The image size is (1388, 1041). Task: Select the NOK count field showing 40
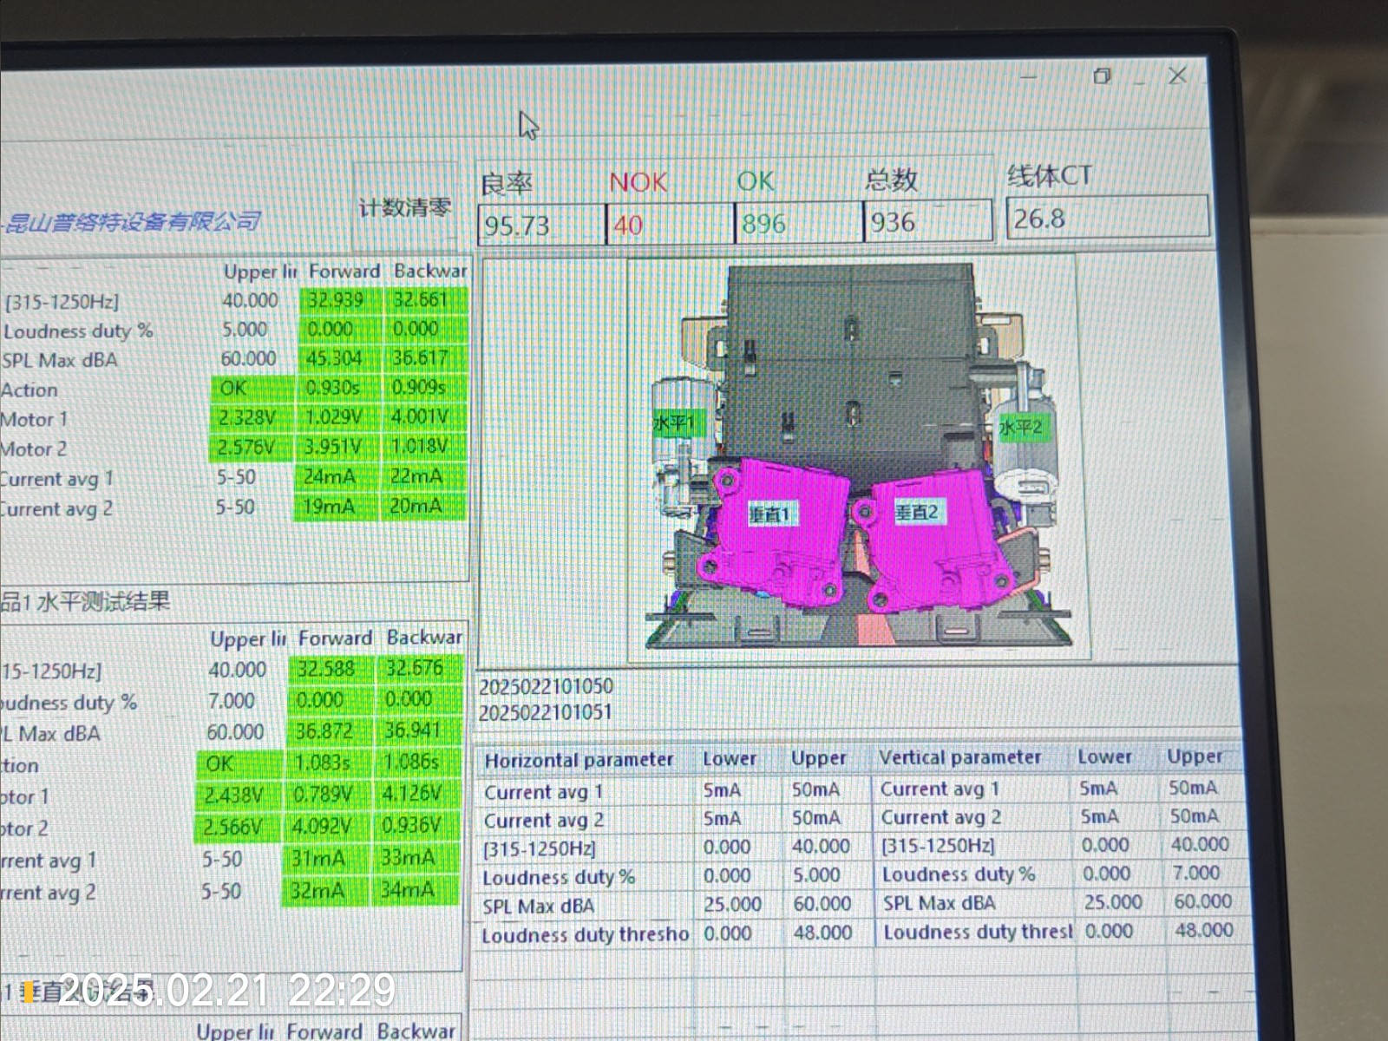tap(668, 225)
